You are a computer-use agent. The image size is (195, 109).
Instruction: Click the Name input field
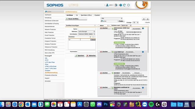point(87,29)
